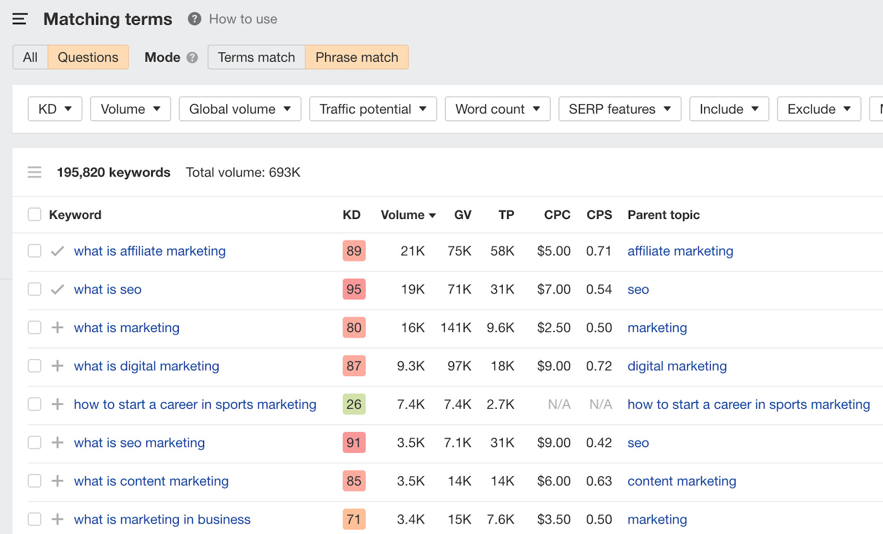Open the 'digital marketing' parent topic link
This screenshot has height=534, width=883.
[677, 366]
